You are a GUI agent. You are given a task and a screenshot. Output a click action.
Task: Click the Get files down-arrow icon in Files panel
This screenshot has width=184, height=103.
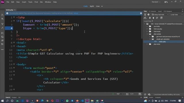pyautogui.click(x=150, y=18)
